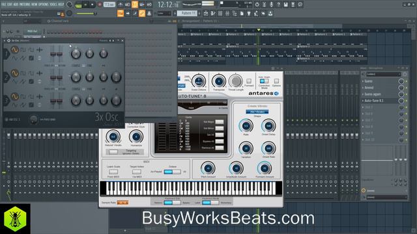The width and height of the screenshot is (417, 234).
Task: Click the Humanize knob
Action: click(136, 137)
